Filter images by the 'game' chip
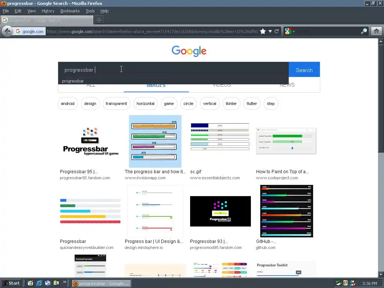The image size is (384, 288). coord(169,103)
